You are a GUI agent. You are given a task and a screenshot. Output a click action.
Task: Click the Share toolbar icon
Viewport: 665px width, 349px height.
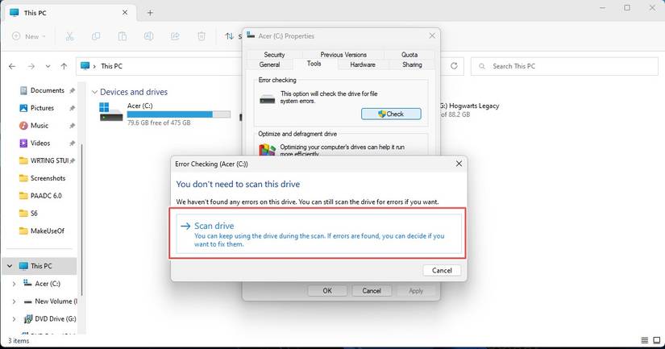(x=175, y=36)
